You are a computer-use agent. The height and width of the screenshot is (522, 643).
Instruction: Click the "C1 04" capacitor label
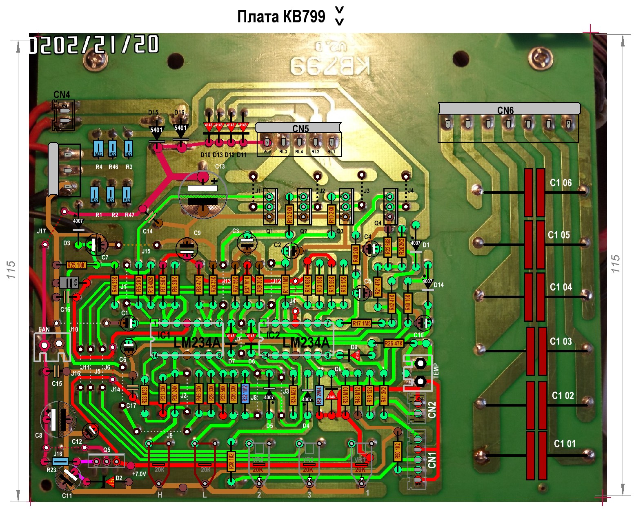(561, 287)
